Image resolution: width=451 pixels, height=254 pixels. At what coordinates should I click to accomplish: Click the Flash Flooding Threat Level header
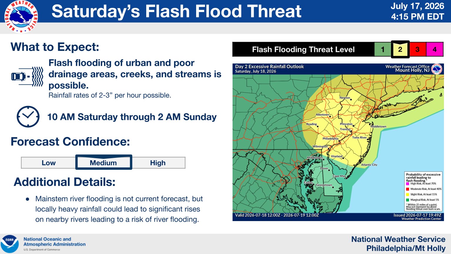pyautogui.click(x=303, y=49)
